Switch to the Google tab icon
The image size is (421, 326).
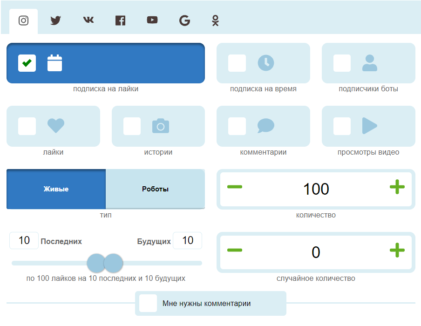tap(184, 20)
